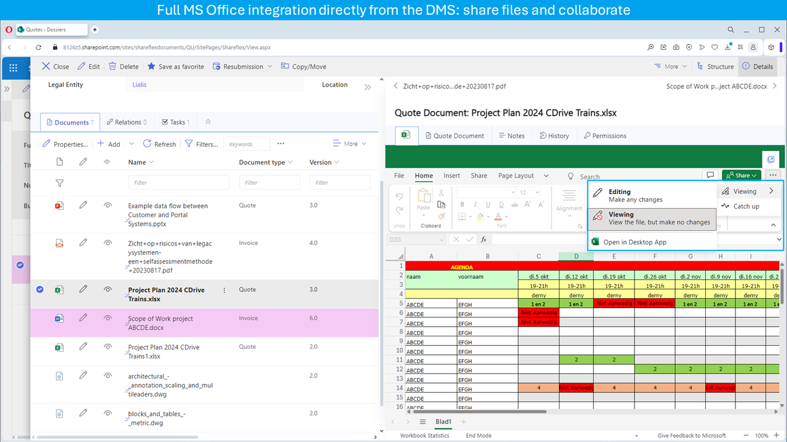
Task: Click the ellipsis next to Keywords field
Action: coord(280,144)
